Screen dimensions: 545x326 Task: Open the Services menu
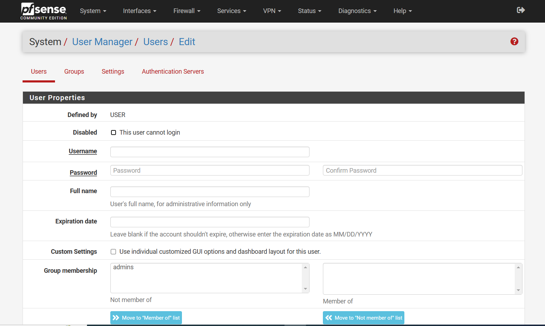[231, 11]
